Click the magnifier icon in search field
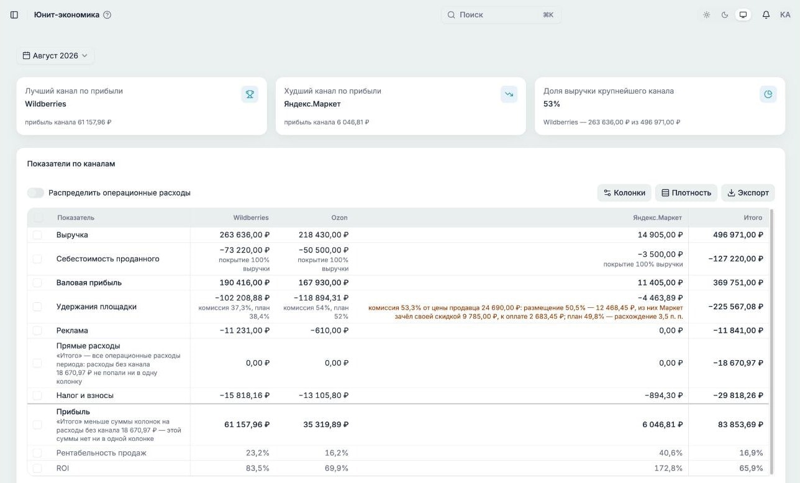This screenshot has height=483, width=800. tap(452, 15)
